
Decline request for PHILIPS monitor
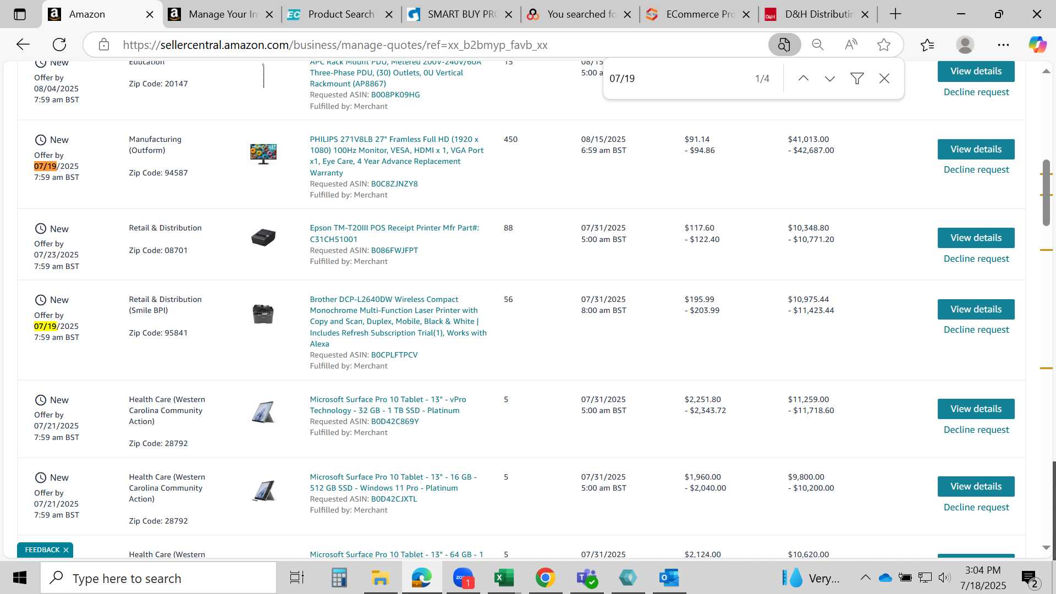coord(976,169)
